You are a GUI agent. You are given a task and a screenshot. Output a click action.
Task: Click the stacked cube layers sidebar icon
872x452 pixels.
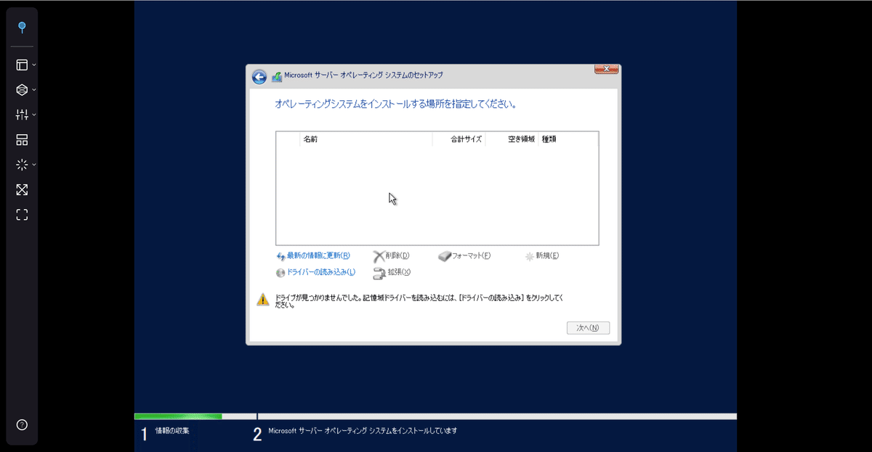pos(22,90)
